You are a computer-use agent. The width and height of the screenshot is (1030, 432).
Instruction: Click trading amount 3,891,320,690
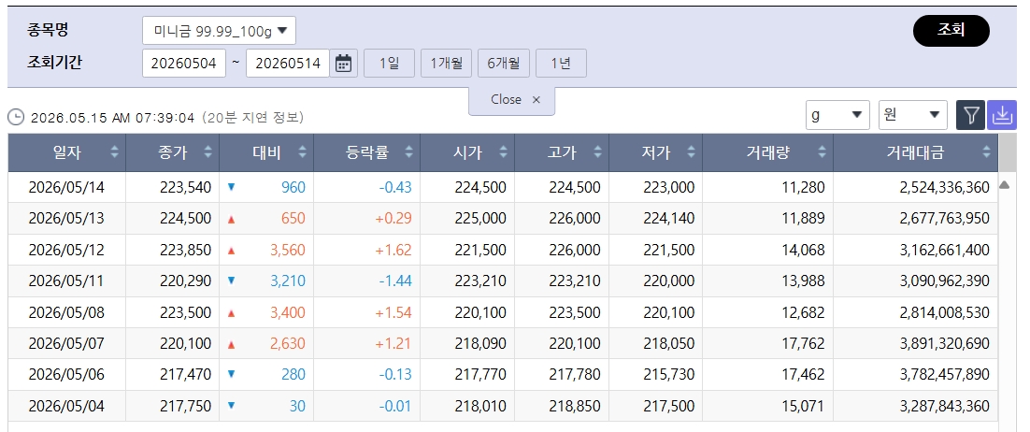[x=945, y=343]
